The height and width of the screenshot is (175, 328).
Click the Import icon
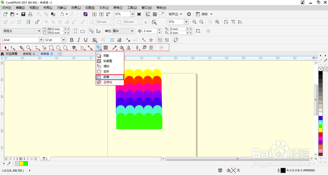coord(94,14)
